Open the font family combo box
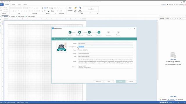 pyautogui.click(x=16, y=8)
